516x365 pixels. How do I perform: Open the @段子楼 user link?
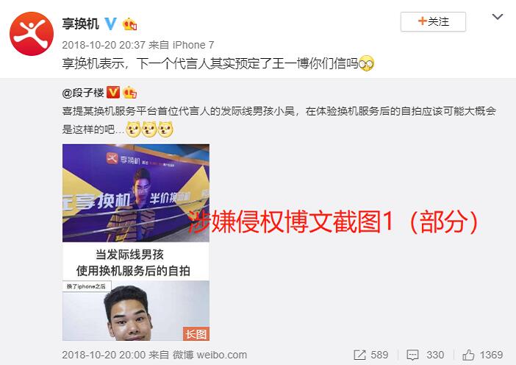pyautogui.click(x=83, y=93)
